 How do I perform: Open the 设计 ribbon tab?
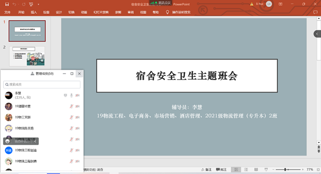[x=59, y=12]
